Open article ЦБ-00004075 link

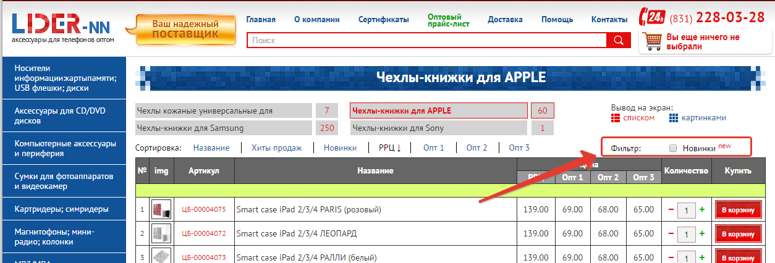coord(204,210)
